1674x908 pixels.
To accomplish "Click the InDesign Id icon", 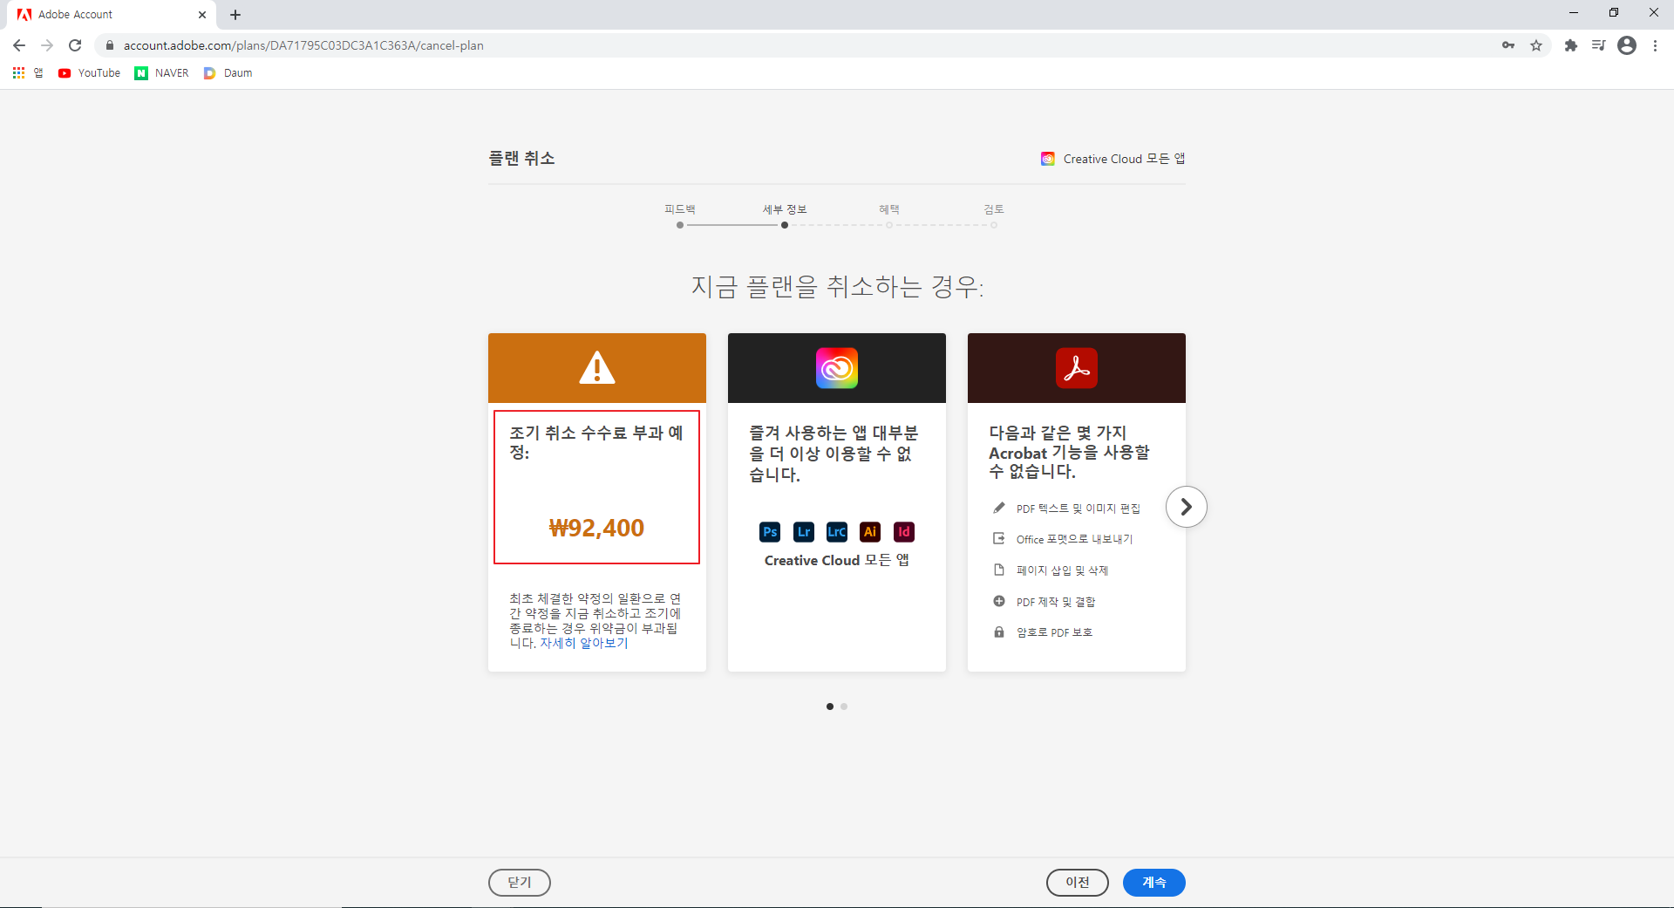I will [x=904, y=531].
